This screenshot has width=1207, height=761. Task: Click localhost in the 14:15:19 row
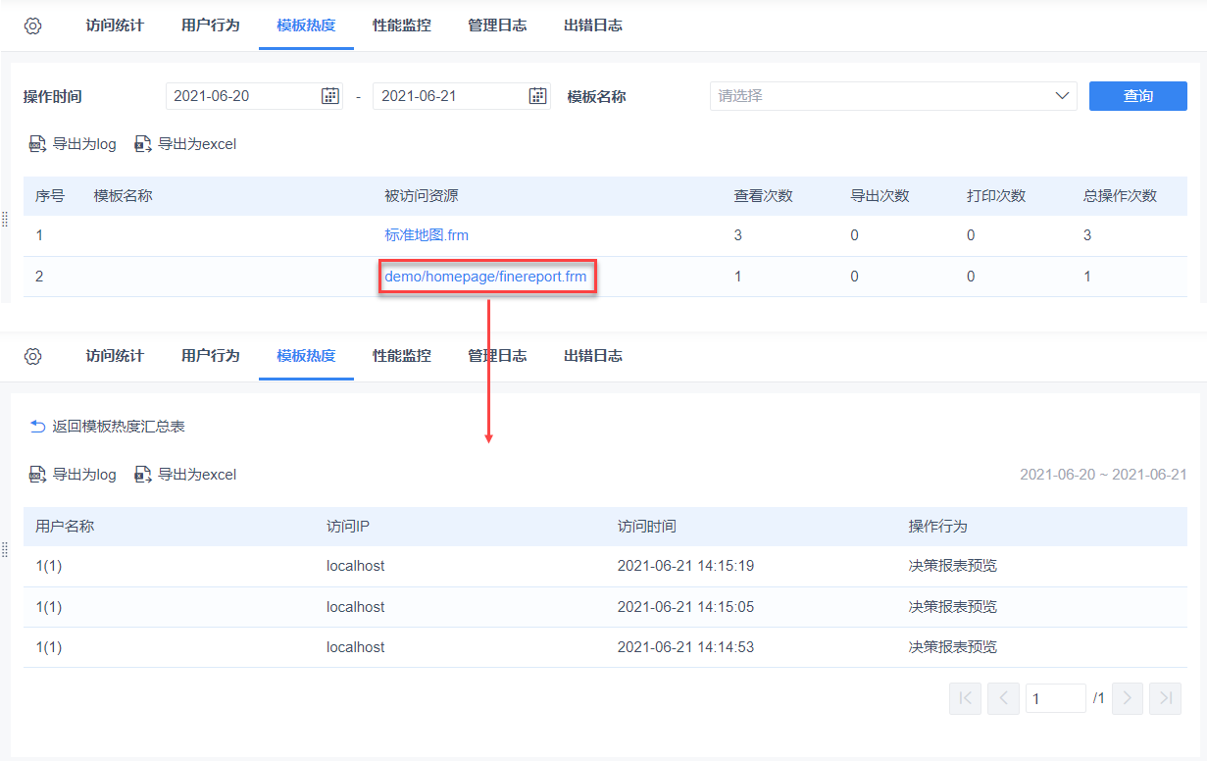tap(356, 566)
